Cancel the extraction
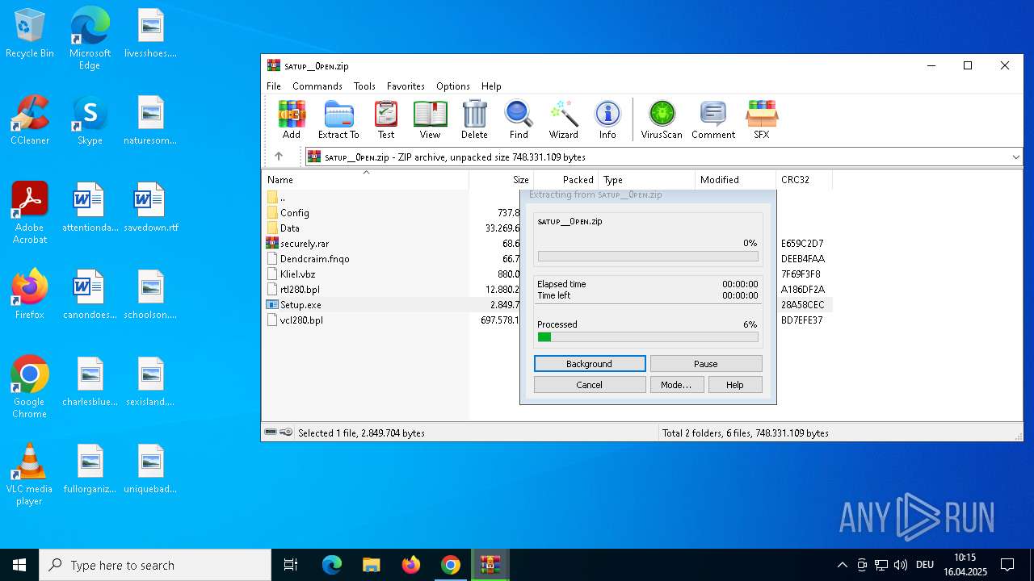 (590, 385)
